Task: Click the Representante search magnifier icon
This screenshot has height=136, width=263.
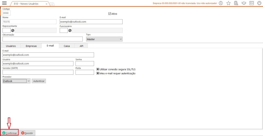Action: (x=13, y=30)
